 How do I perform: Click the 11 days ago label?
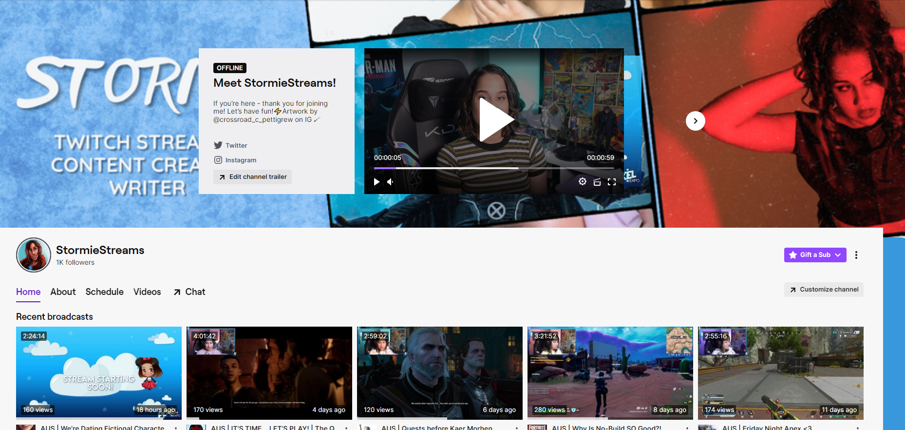(839, 410)
